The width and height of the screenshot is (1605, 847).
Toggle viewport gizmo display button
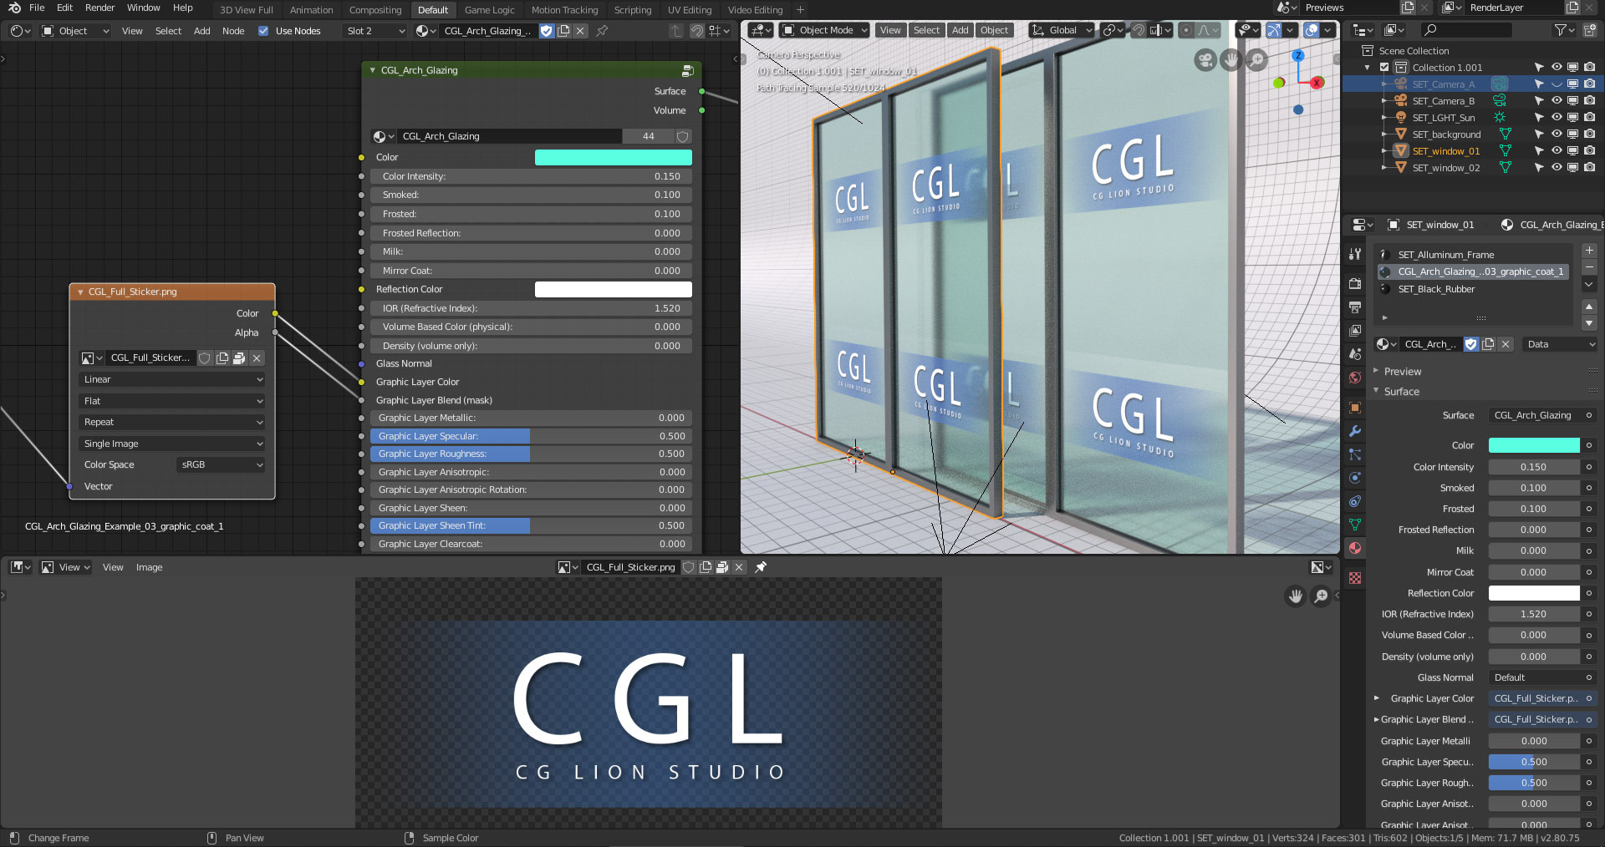[1274, 30]
